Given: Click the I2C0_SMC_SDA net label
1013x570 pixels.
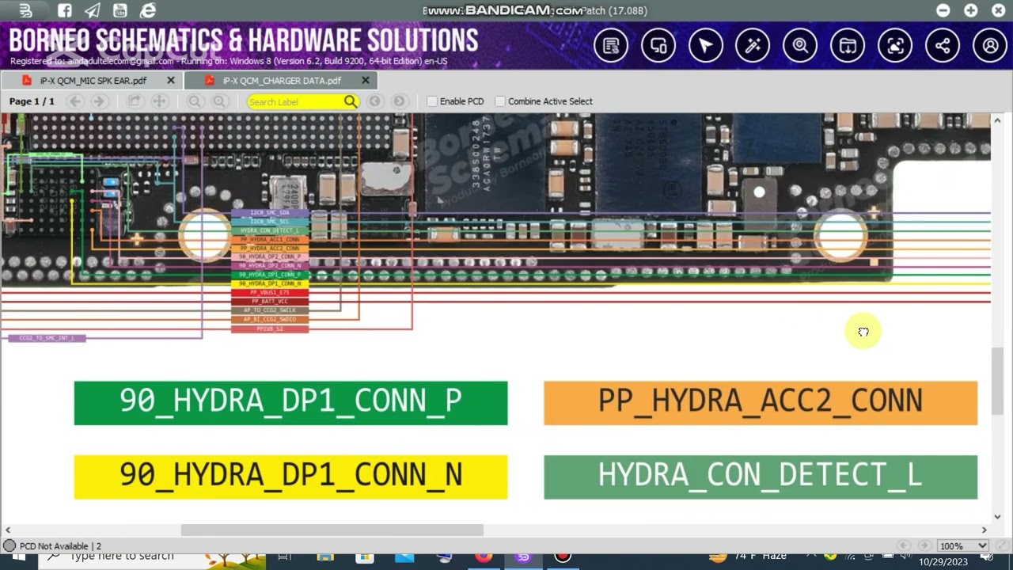Looking at the screenshot, I should click(x=270, y=213).
